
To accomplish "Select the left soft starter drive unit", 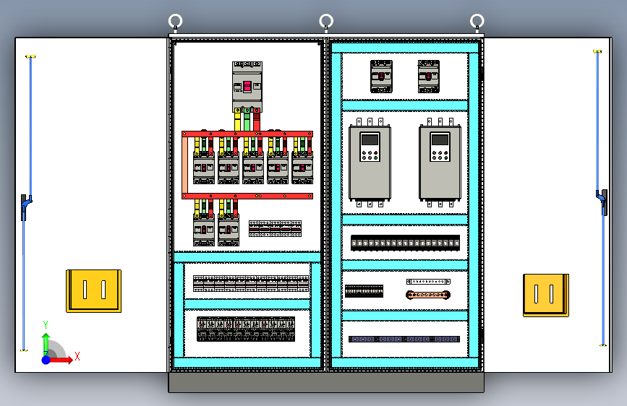I will [x=370, y=163].
